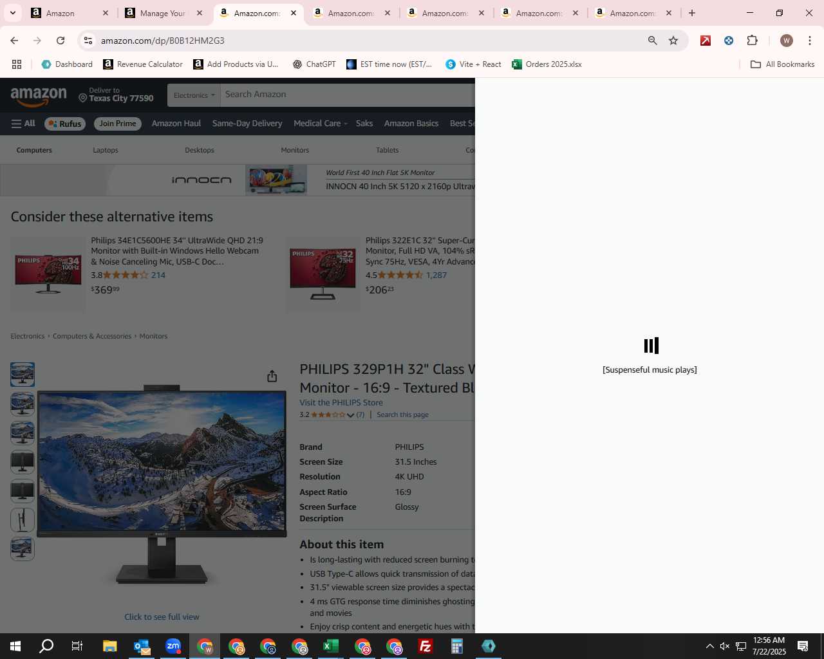Select the fifth product image thumbnail
Screen dimensions: 824x659
coord(23,490)
